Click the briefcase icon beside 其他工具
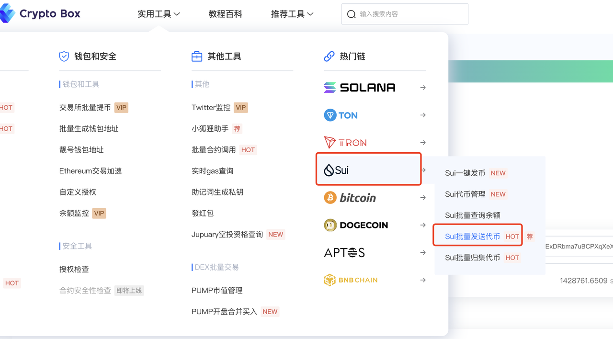613x339 pixels. tap(197, 56)
